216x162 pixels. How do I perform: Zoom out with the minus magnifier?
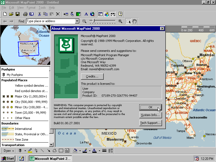pos(85,21)
